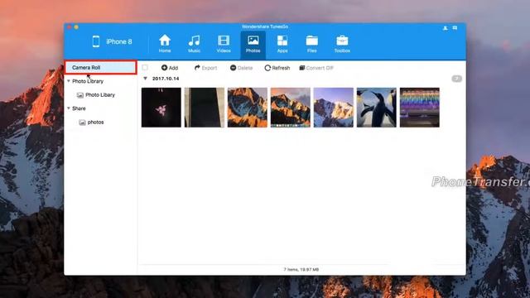Collapse the 2017.10.14 date group
Image resolution: width=530 pixels, height=298 pixels.
pos(146,79)
